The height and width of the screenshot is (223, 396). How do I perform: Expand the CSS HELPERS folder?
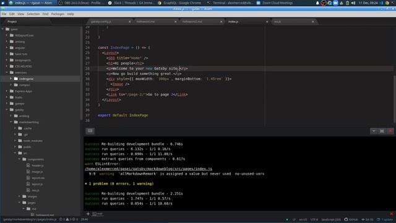point(7,66)
